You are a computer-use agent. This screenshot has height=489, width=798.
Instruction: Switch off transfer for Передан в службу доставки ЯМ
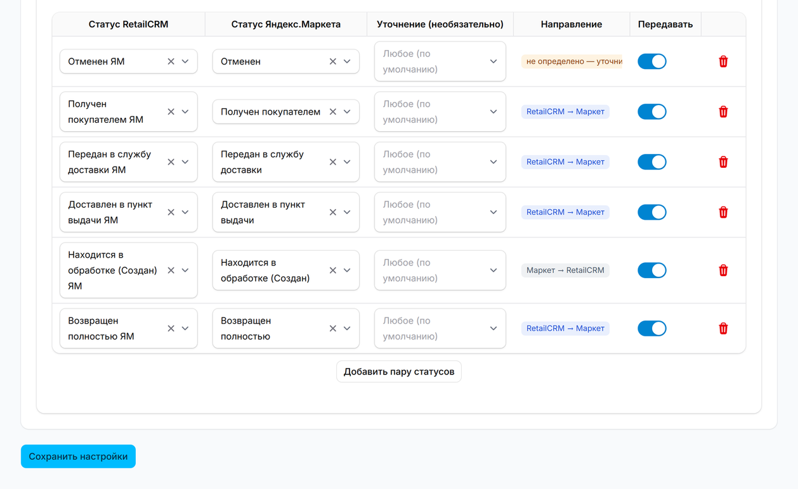pos(651,162)
